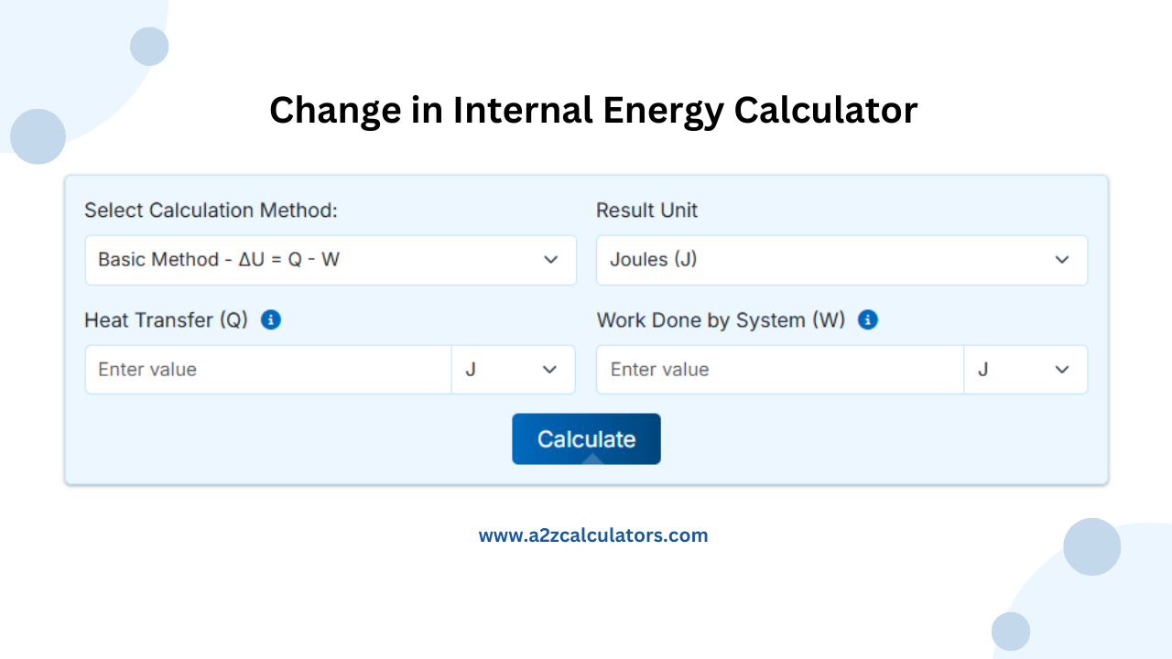
Task: Open the heat transfer unit selector showing J
Action: point(513,370)
